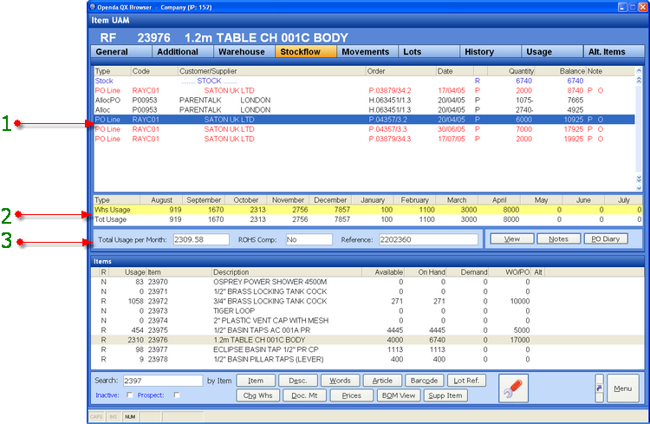Focus the Search input field

point(163,381)
